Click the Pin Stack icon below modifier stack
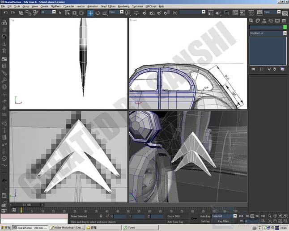Image resolution: width=289 pixels, height=231 pixels. click(253, 69)
